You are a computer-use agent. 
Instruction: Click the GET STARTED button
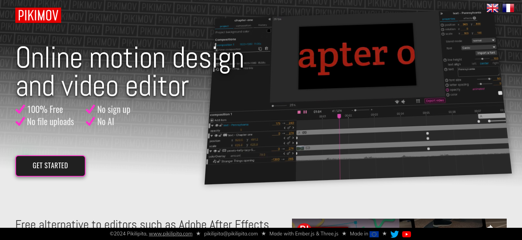coord(50,166)
